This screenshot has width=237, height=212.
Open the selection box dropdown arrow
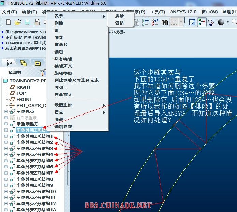[181, 22]
